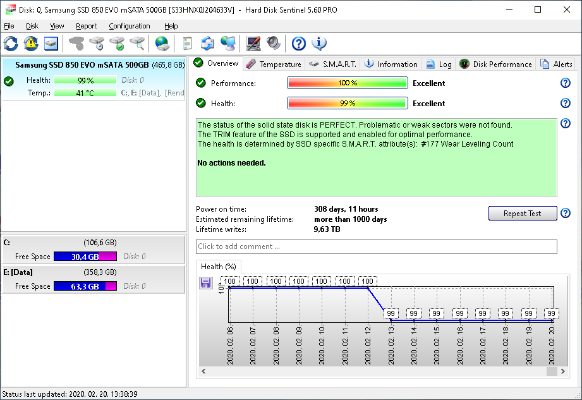
Task: Click the disk with magnifying glass toolbar icon
Action: pyautogui.click(x=137, y=44)
